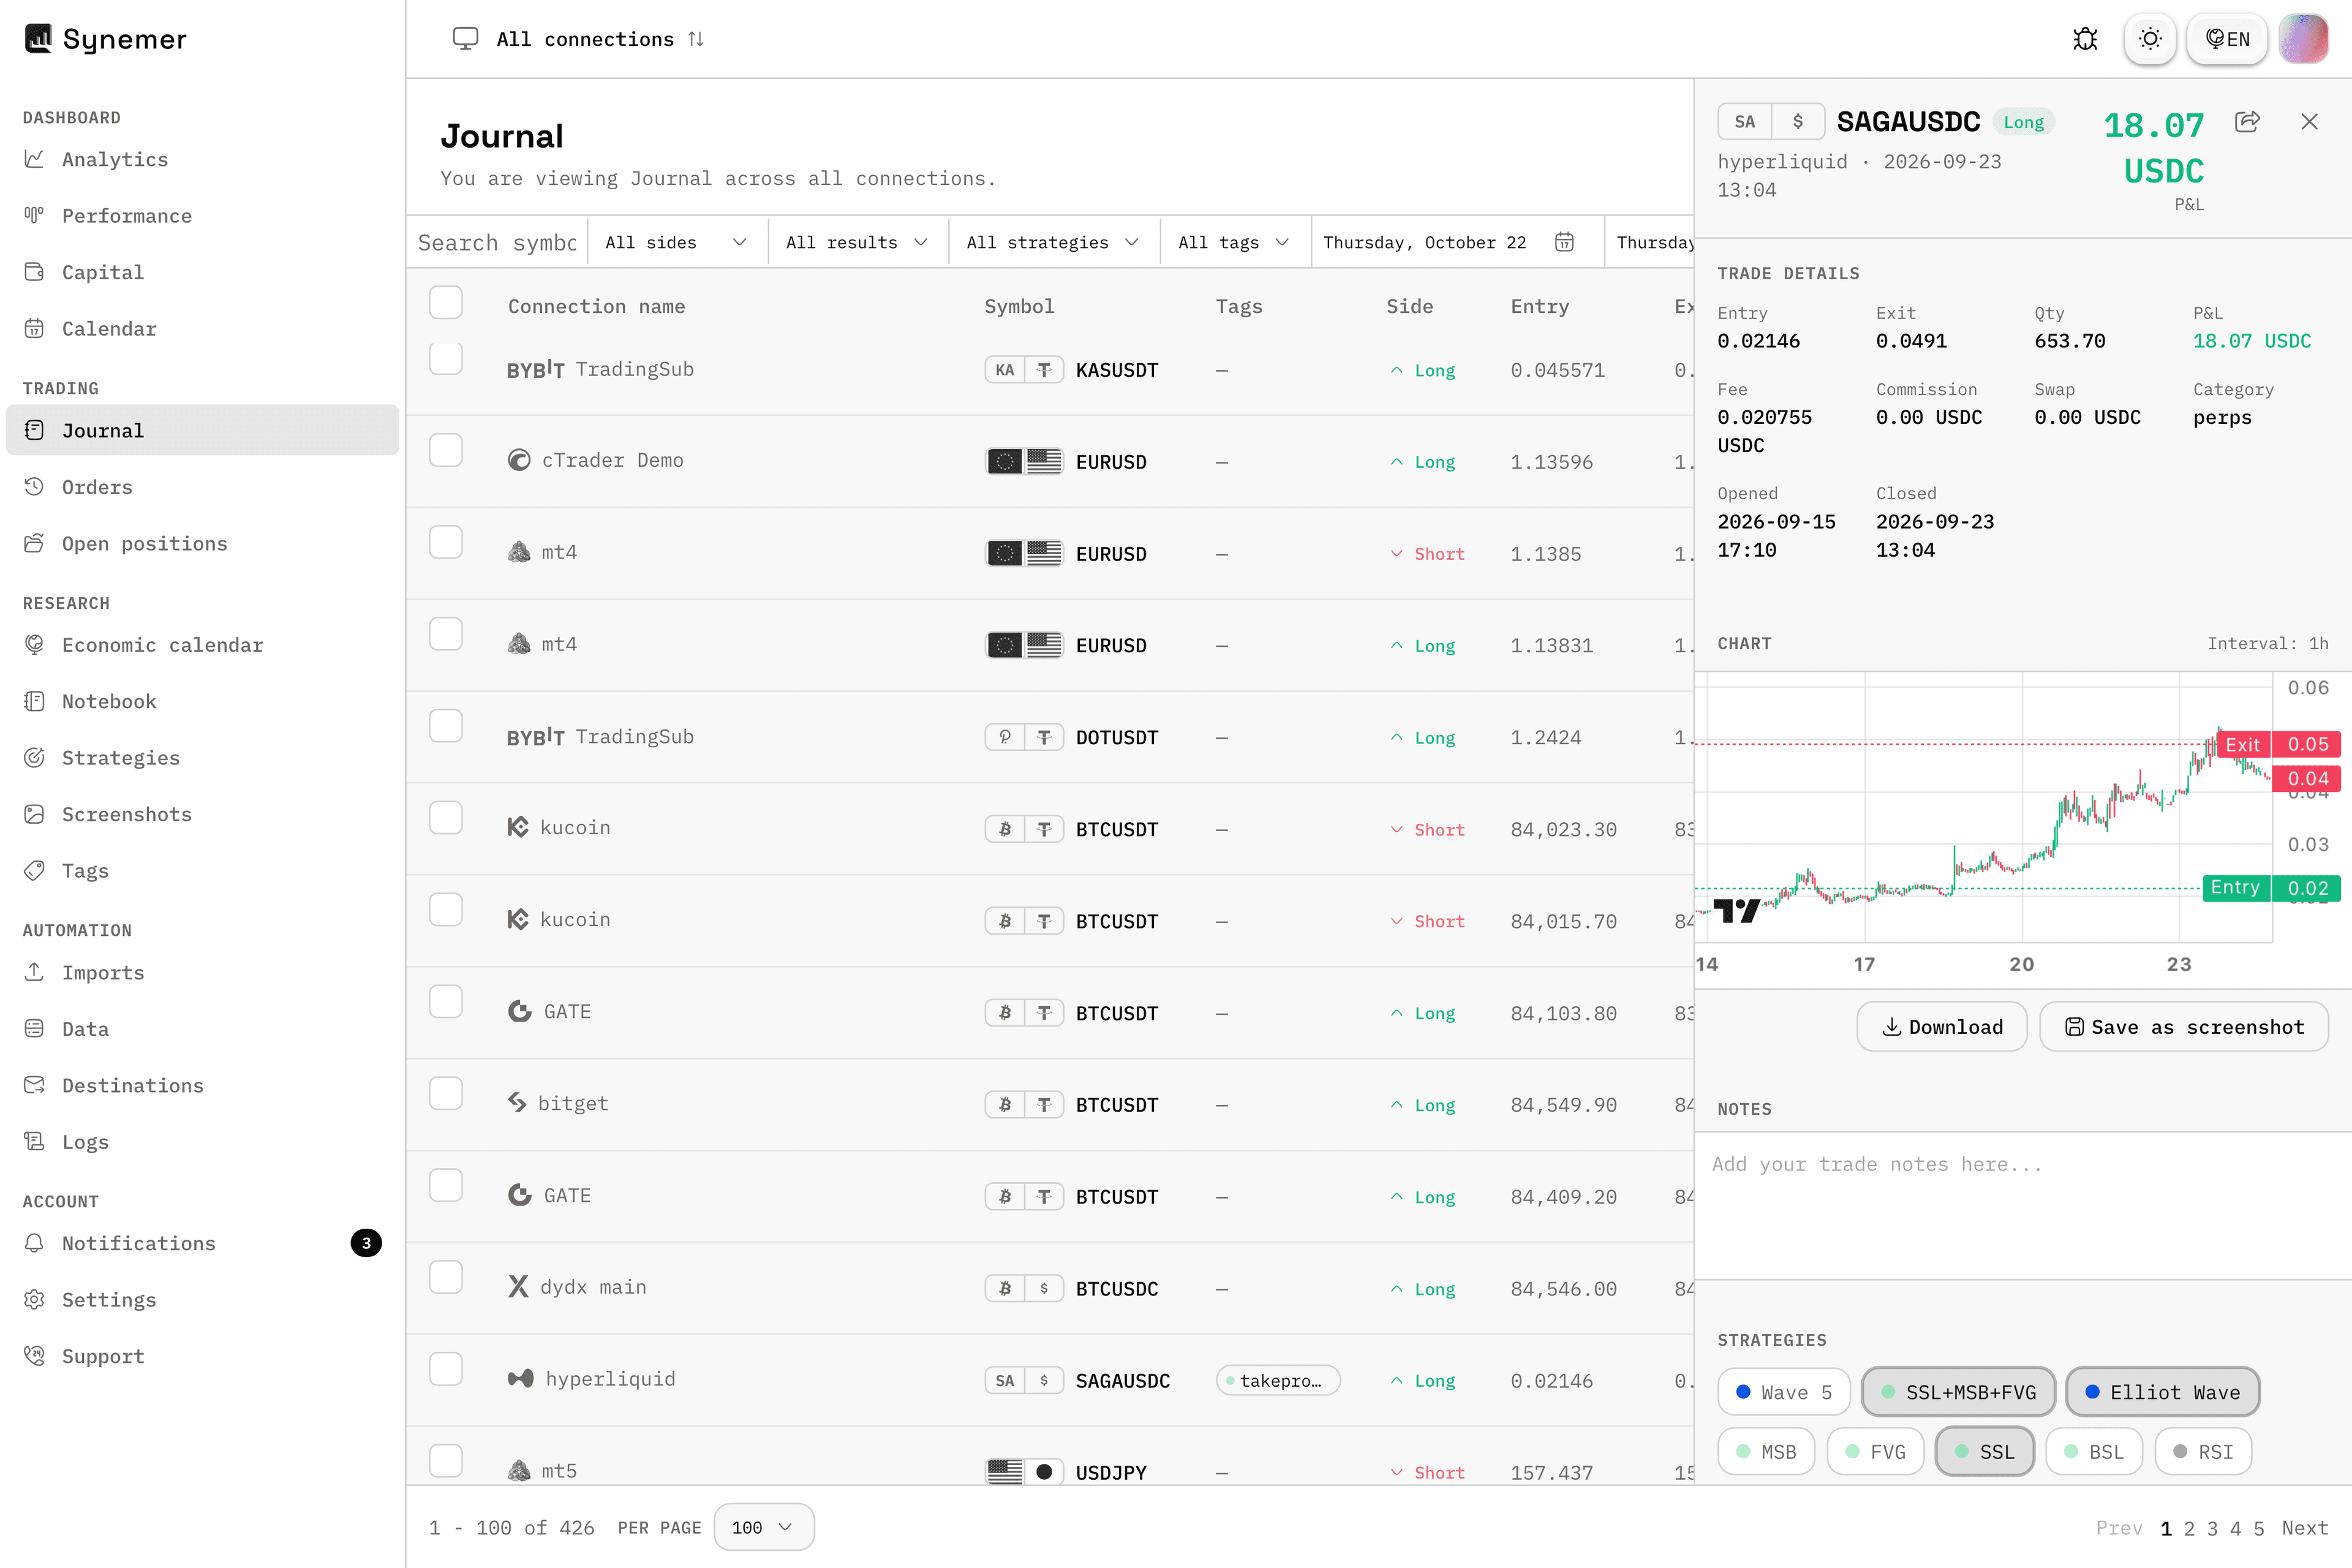Tick the hyperliquid SAGAUSDC row checkbox
This screenshot has height=1568, width=2352.
[446, 1369]
